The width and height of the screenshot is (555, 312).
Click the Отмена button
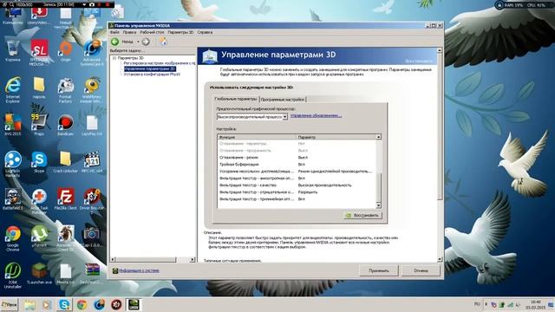pos(421,270)
